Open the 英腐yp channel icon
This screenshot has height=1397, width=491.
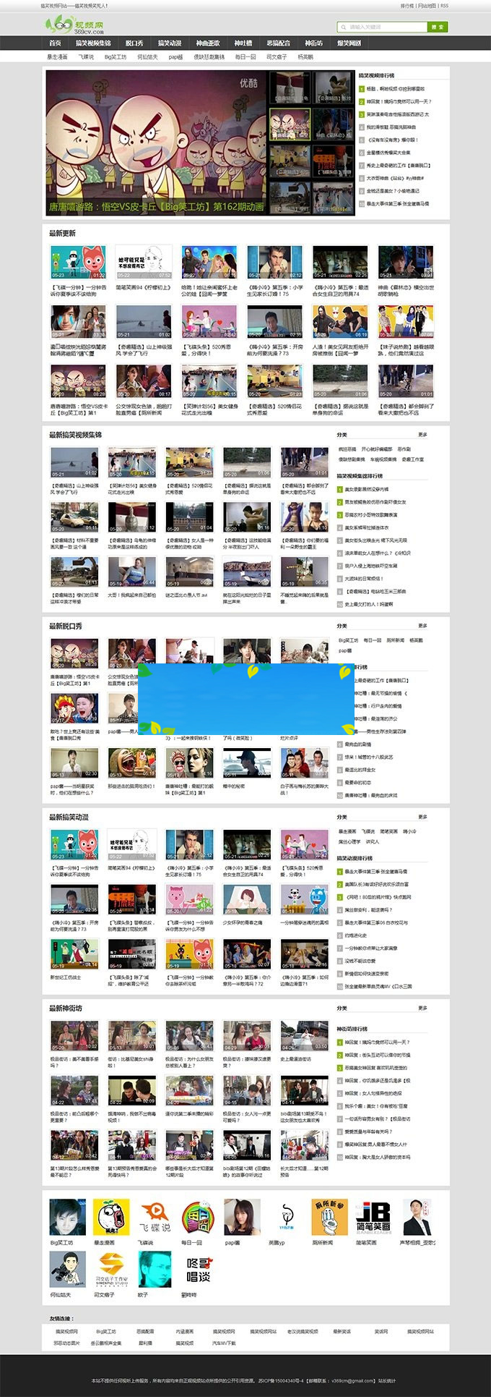(286, 1217)
